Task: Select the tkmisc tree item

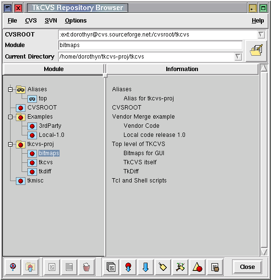Action: (35, 181)
